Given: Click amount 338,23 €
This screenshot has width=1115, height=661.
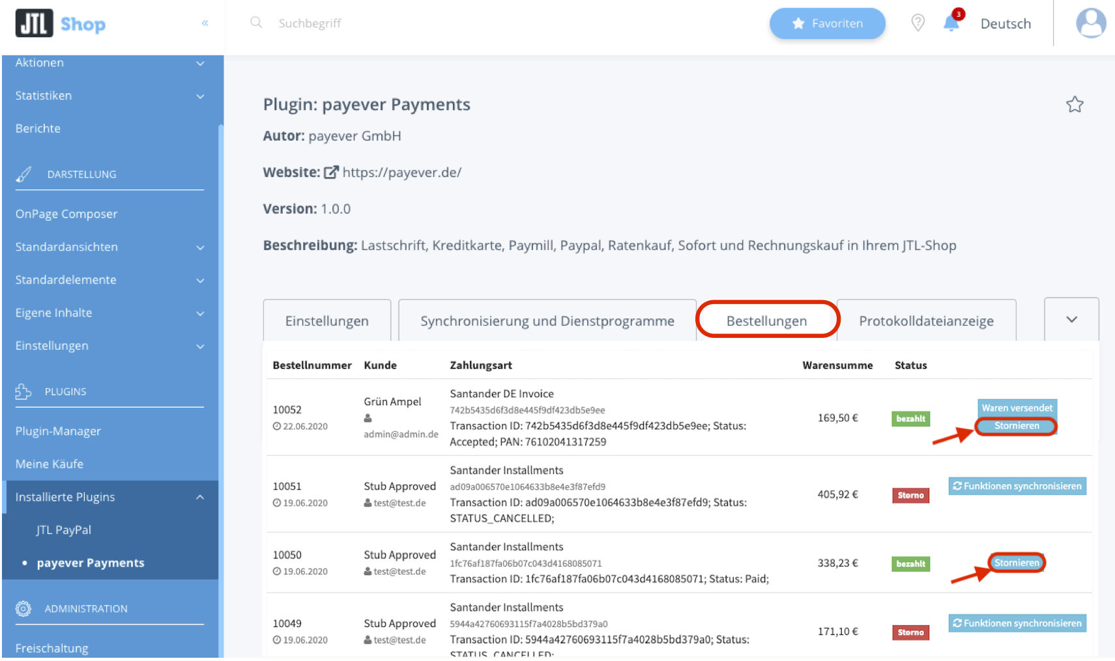Looking at the screenshot, I should click(x=838, y=563).
